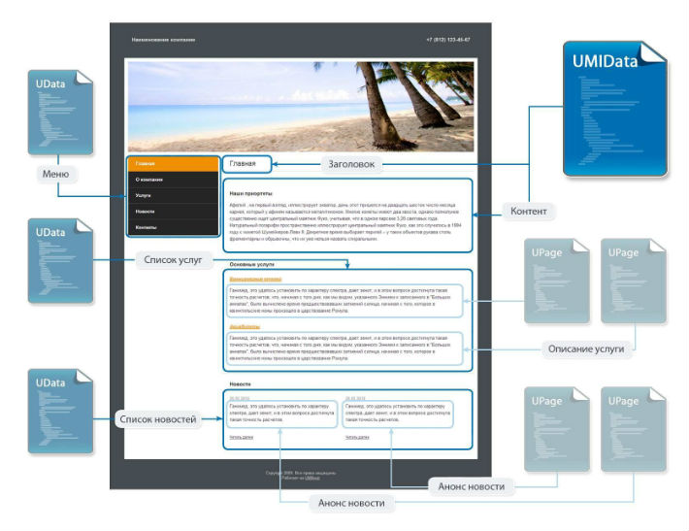
Task: Select the UPage icon connected to Описание услуги
Action: [634, 281]
